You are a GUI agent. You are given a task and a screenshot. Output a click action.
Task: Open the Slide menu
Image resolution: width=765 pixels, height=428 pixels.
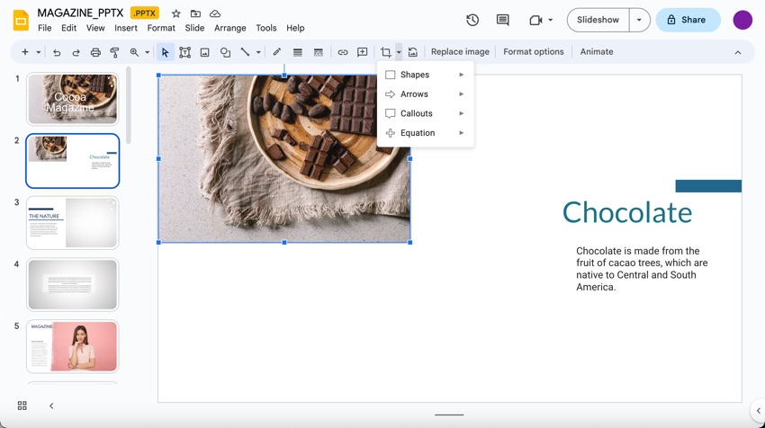[194, 28]
